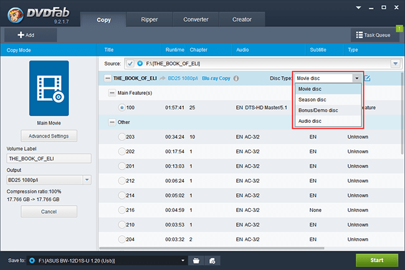Click the green task count badge
Image resolution: width=405 pixels, height=270 pixels.
[399, 29]
